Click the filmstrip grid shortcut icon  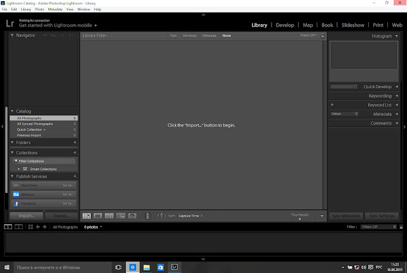click(x=31, y=227)
